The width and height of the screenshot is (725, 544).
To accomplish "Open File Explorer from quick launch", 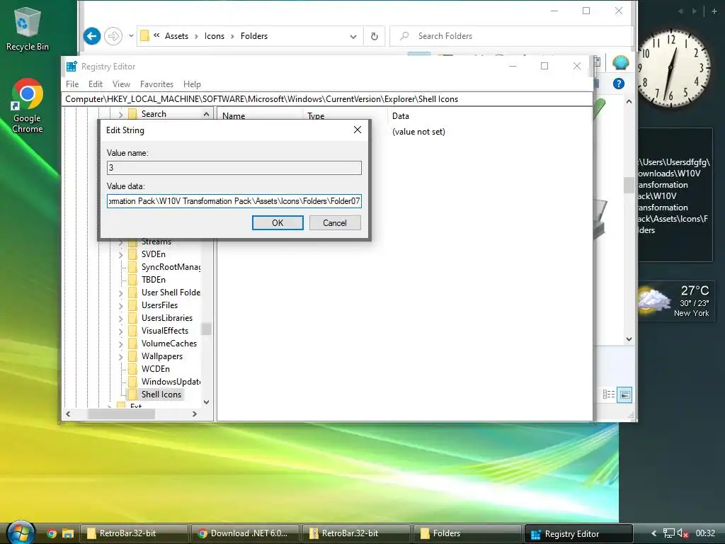I will [x=68, y=533].
